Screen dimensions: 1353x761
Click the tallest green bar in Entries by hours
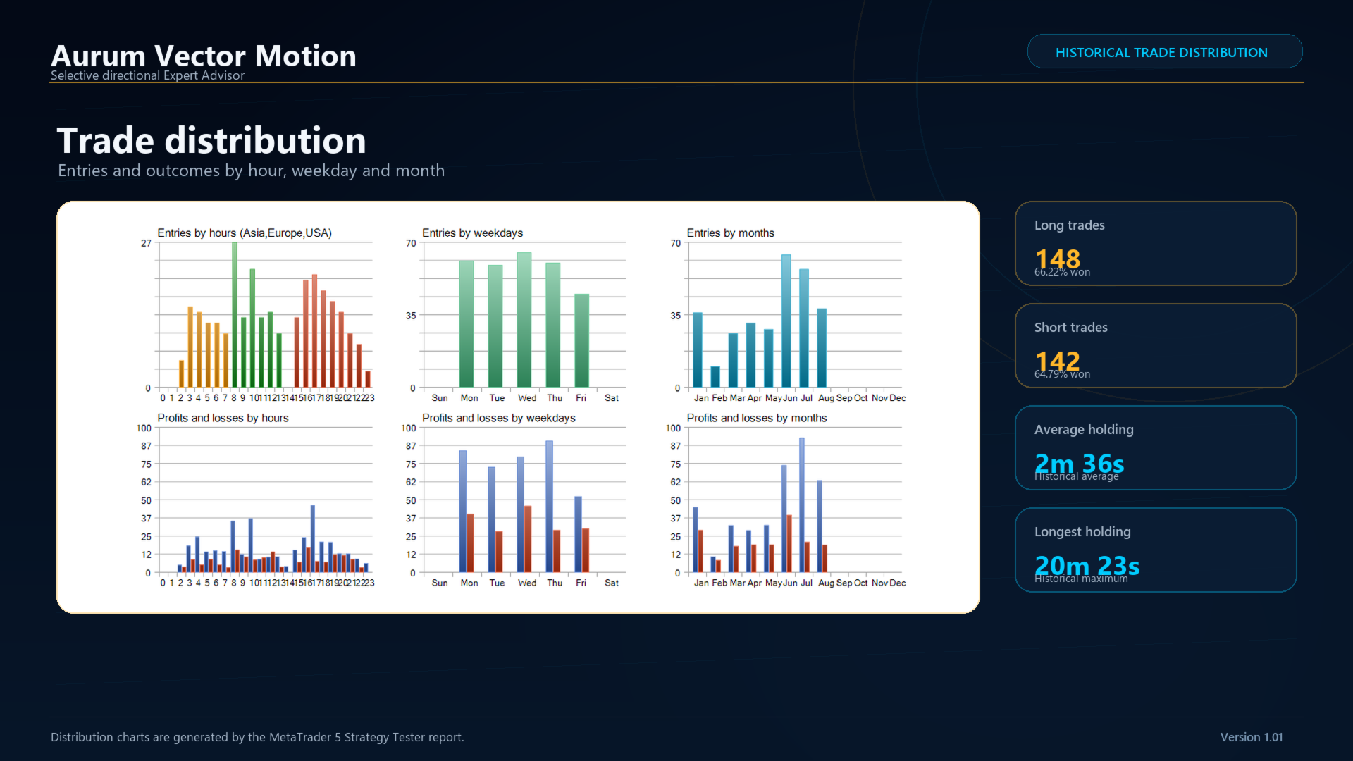(x=235, y=315)
